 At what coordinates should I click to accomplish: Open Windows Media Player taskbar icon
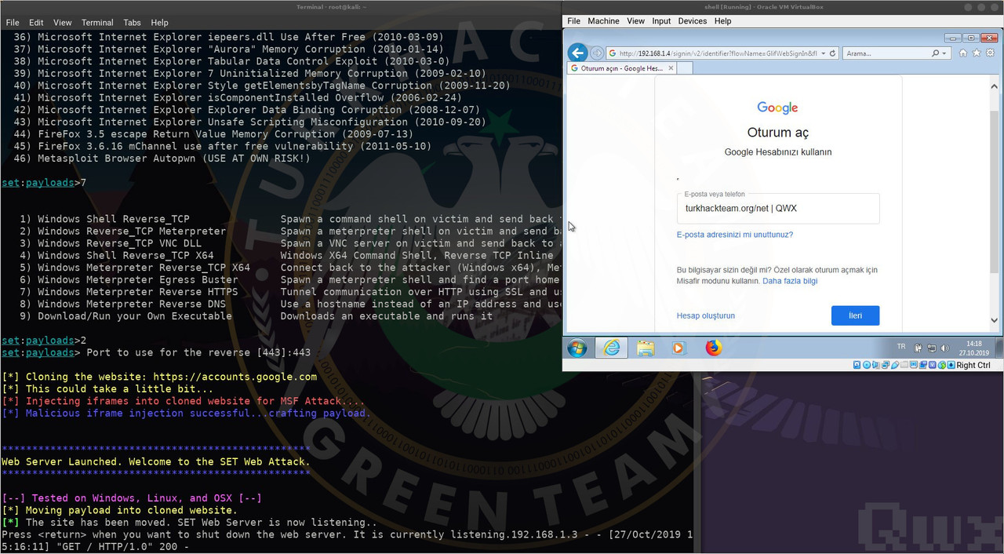[679, 348]
